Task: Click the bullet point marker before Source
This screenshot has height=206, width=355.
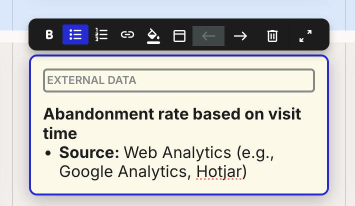Action: pyautogui.click(x=48, y=153)
